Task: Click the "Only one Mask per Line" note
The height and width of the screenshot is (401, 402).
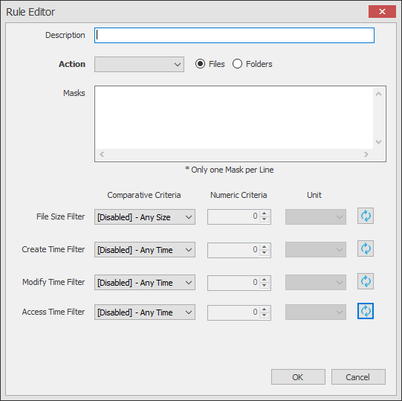Action: tap(229, 170)
